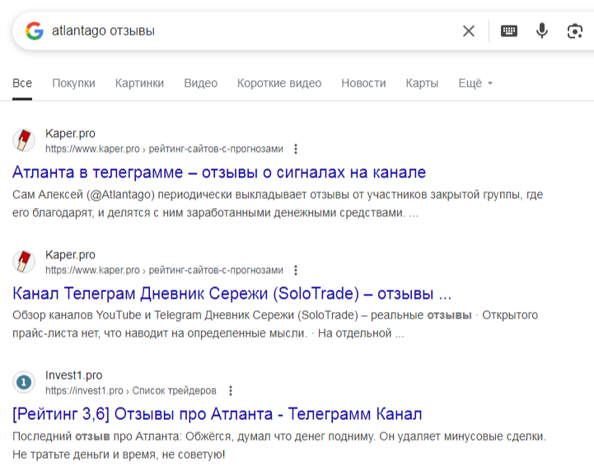This screenshot has width=594, height=472.
Task: Click Kaper.pro favicon of Атланта result
Action: tap(24, 140)
